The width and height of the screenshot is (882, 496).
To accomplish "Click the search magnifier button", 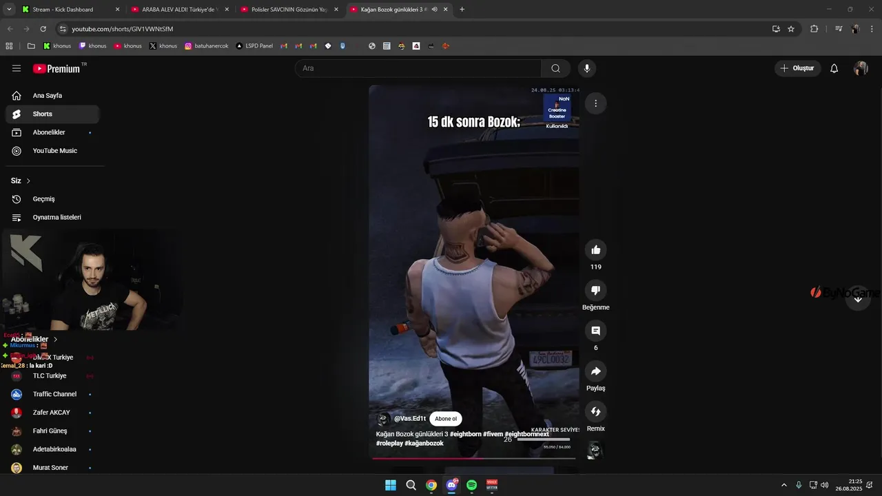I will [x=555, y=68].
